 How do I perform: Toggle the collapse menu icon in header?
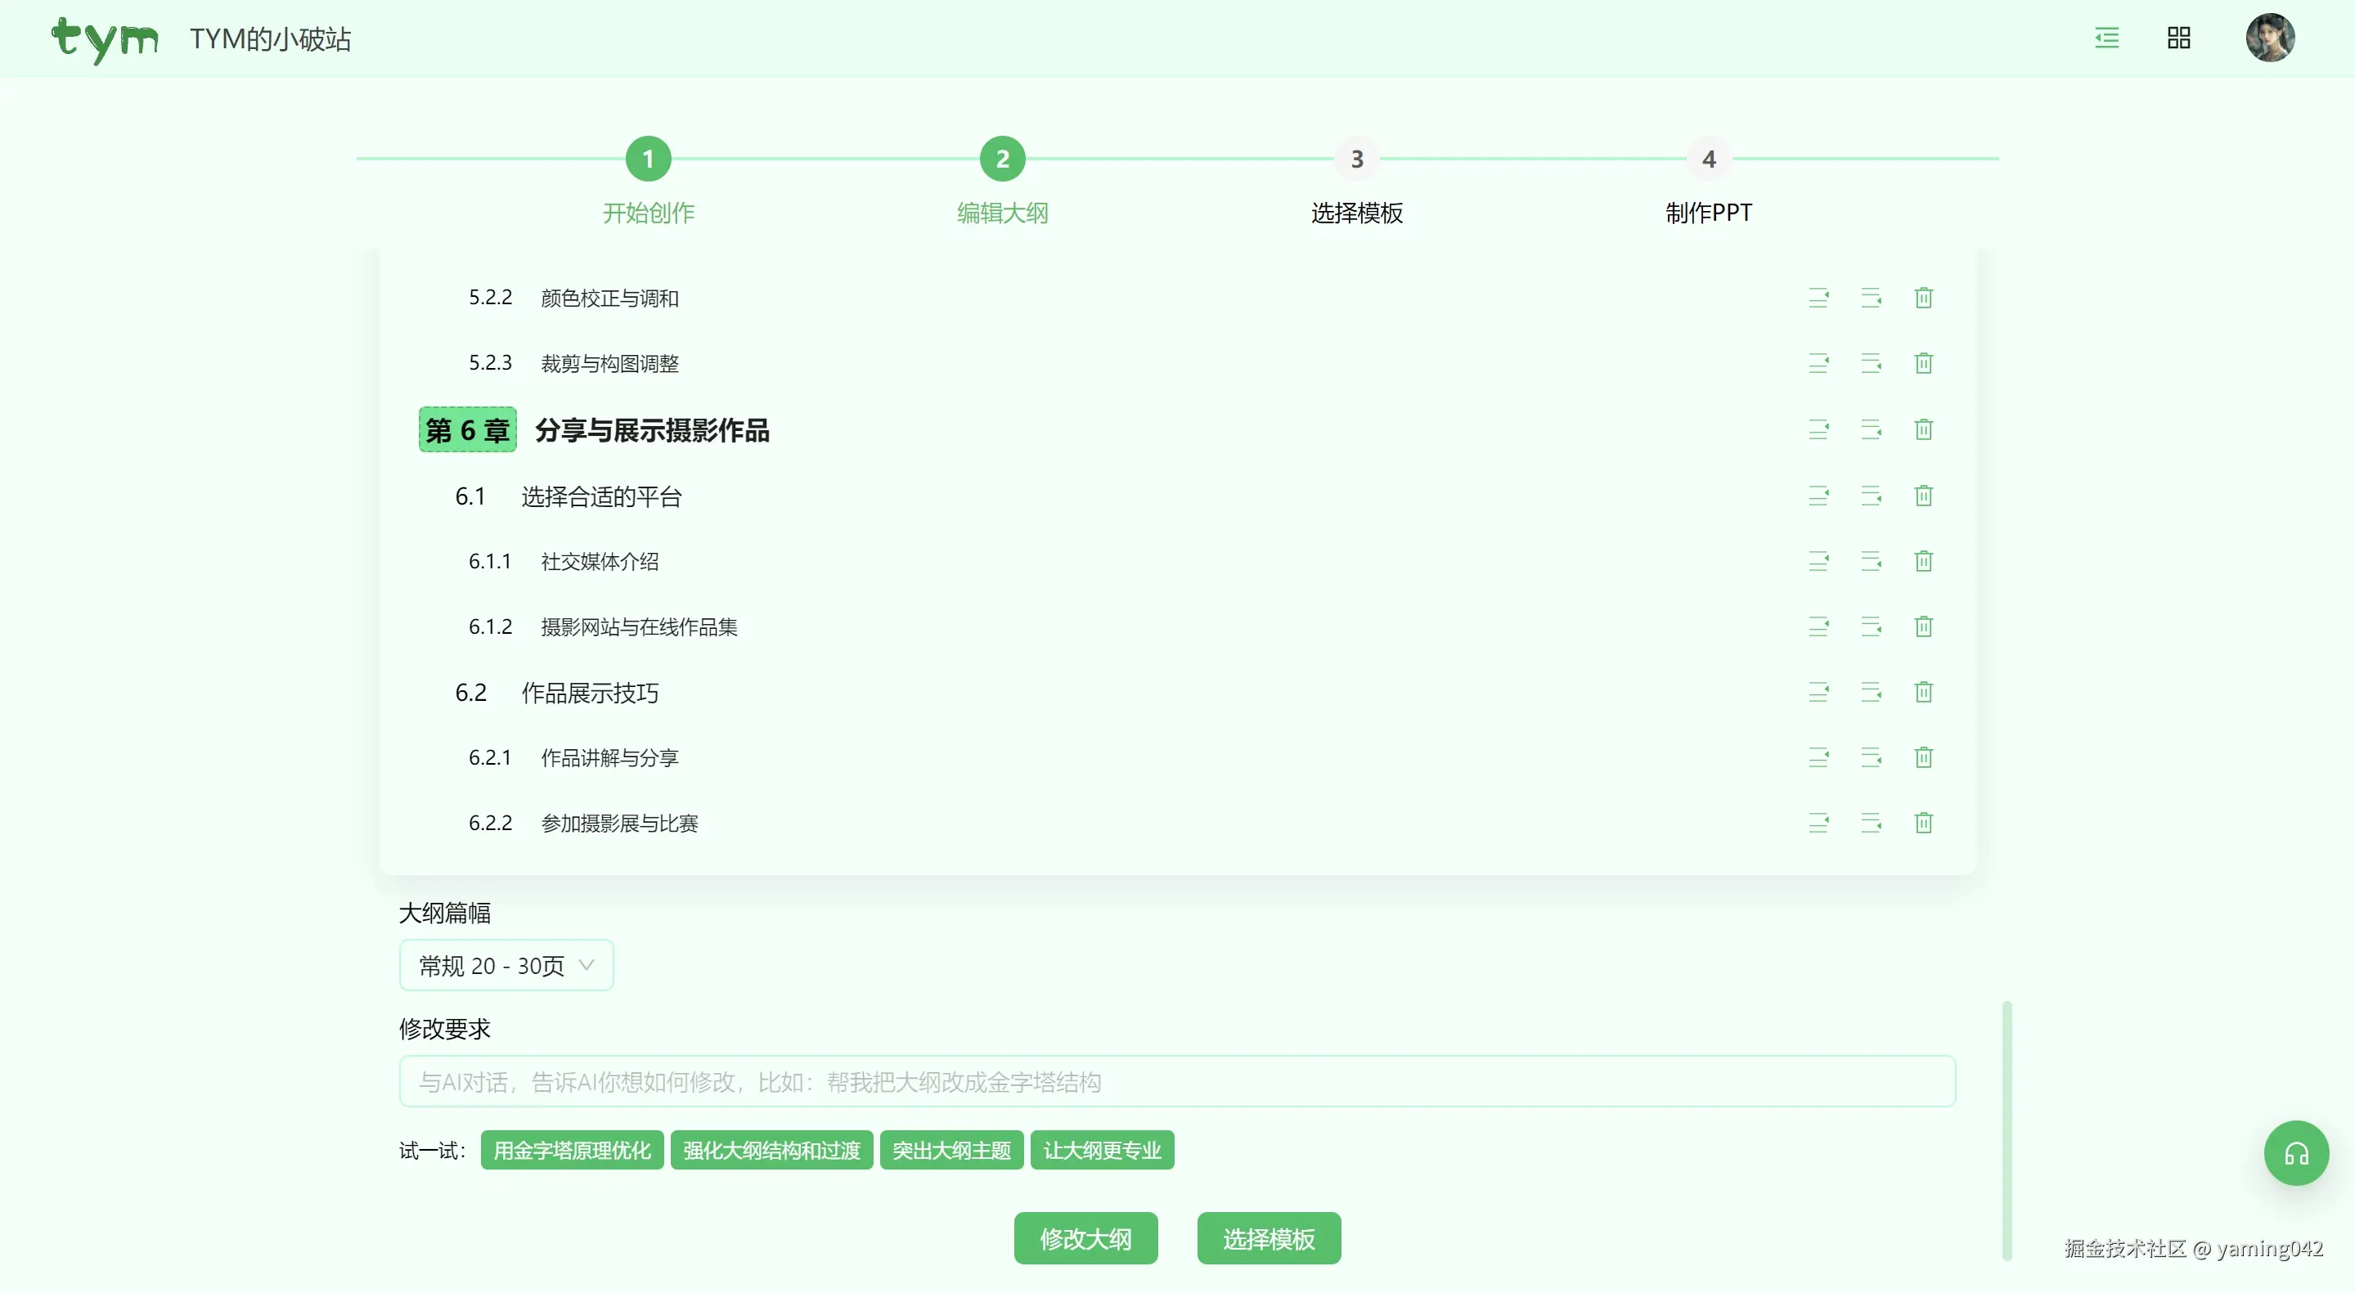pyautogui.click(x=2106, y=38)
